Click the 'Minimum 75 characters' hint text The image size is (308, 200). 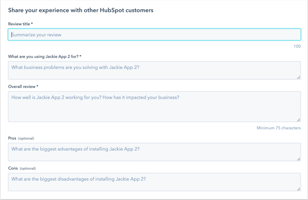(x=279, y=128)
